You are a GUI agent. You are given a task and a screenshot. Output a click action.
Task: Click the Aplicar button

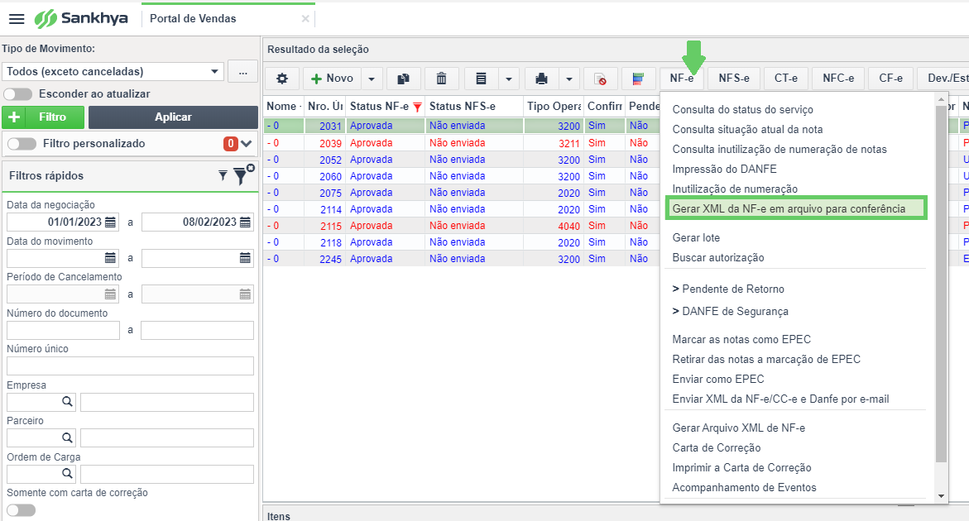[173, 117]
